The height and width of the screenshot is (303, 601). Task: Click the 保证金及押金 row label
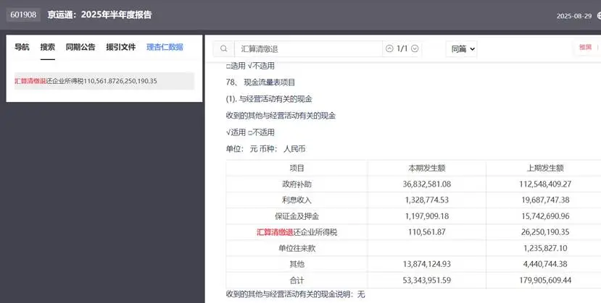click(297, 216)
